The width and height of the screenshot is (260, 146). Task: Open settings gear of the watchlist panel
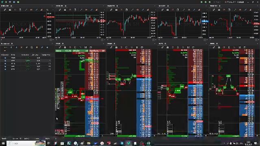[x=12, y=44]
